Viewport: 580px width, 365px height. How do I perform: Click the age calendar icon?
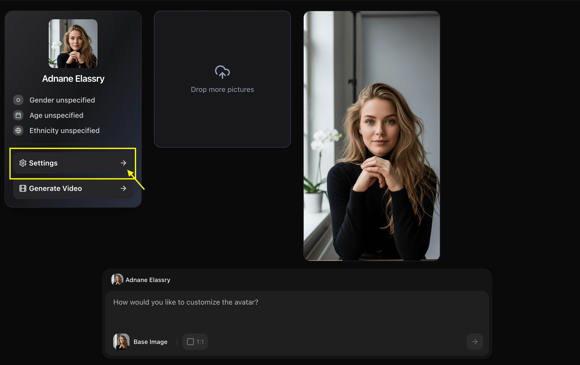pyautogui.click(x=18, y=115)
